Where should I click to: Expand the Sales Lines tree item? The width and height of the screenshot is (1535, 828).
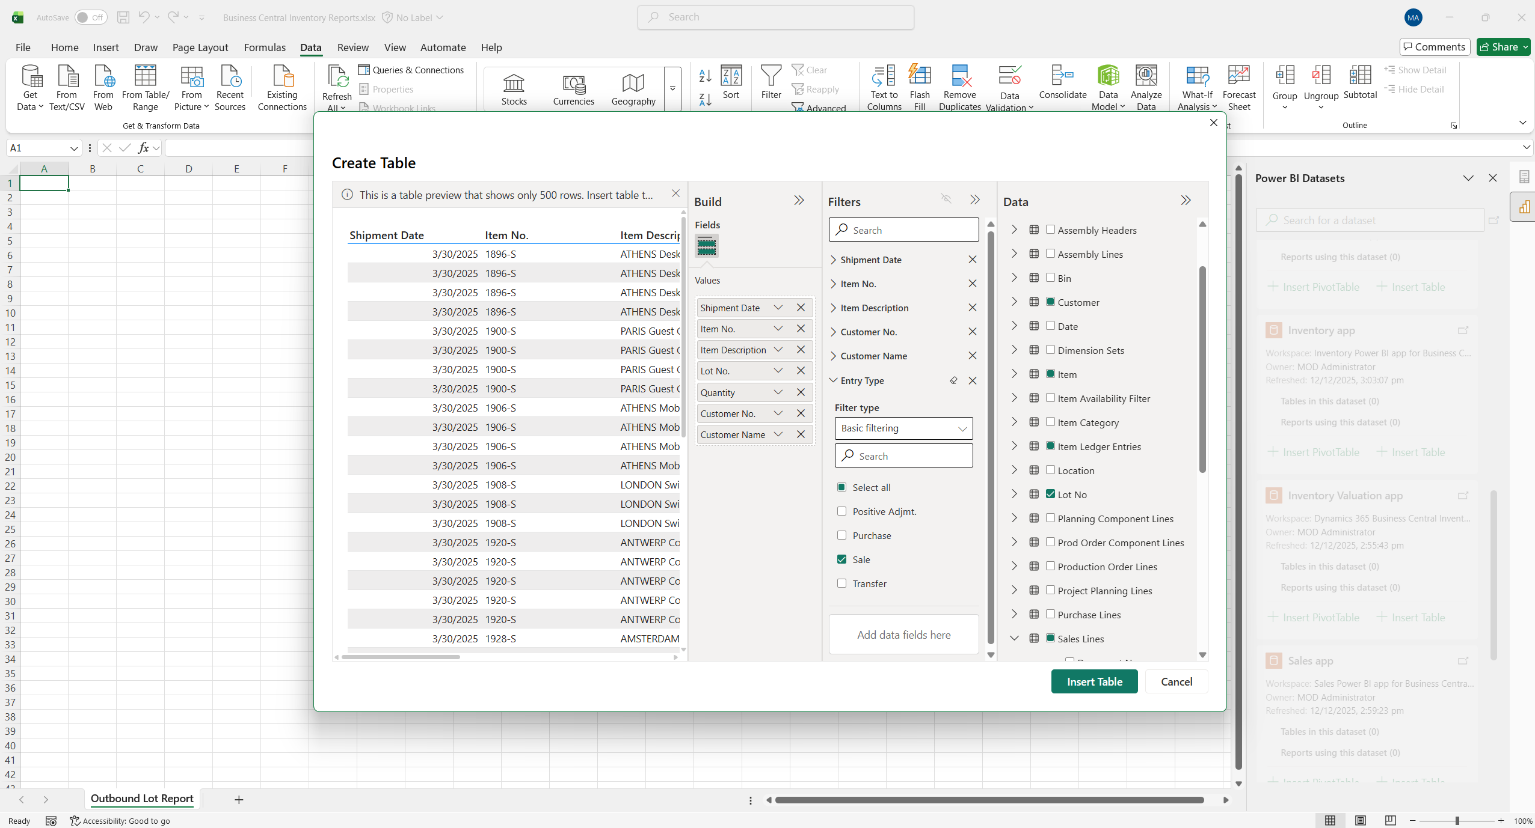coord(1014,639)
